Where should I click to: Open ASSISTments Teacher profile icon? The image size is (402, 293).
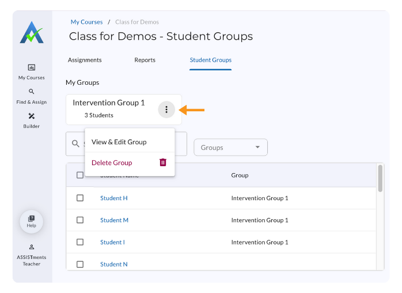pyautogui.click(x=31, y=247)
